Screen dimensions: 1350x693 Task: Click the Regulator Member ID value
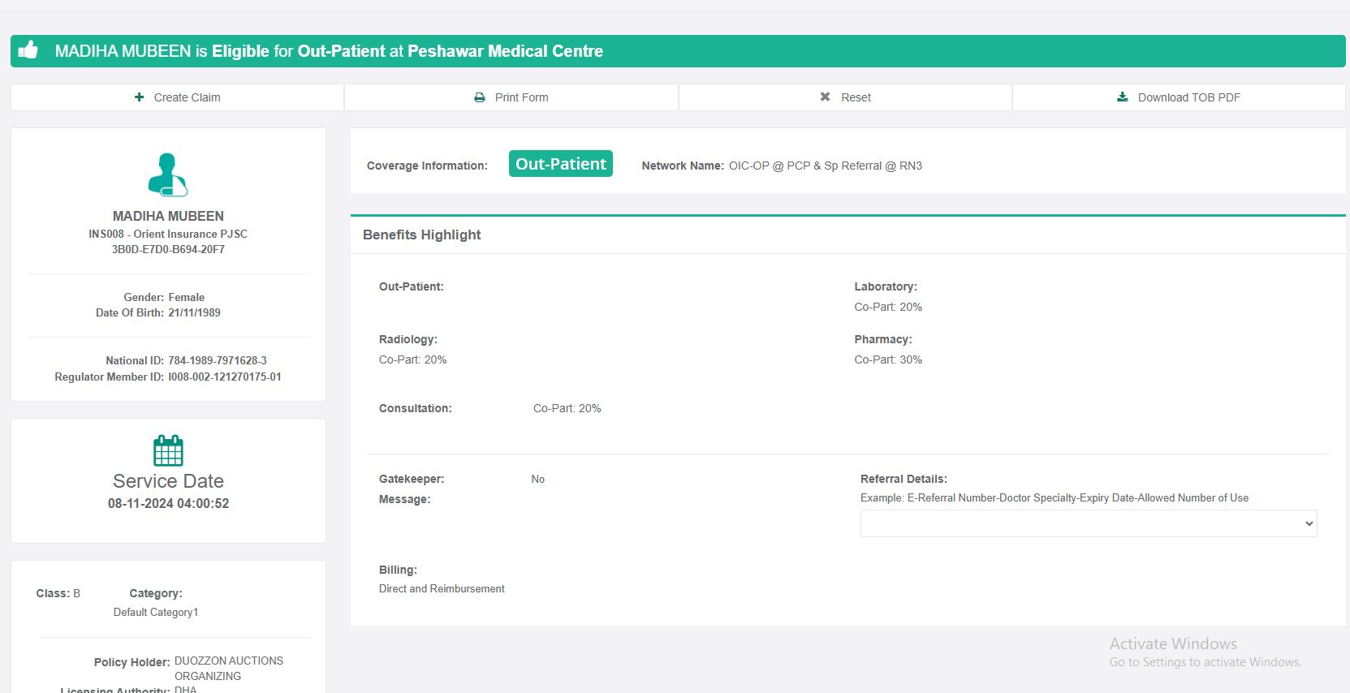pos(225,377)
